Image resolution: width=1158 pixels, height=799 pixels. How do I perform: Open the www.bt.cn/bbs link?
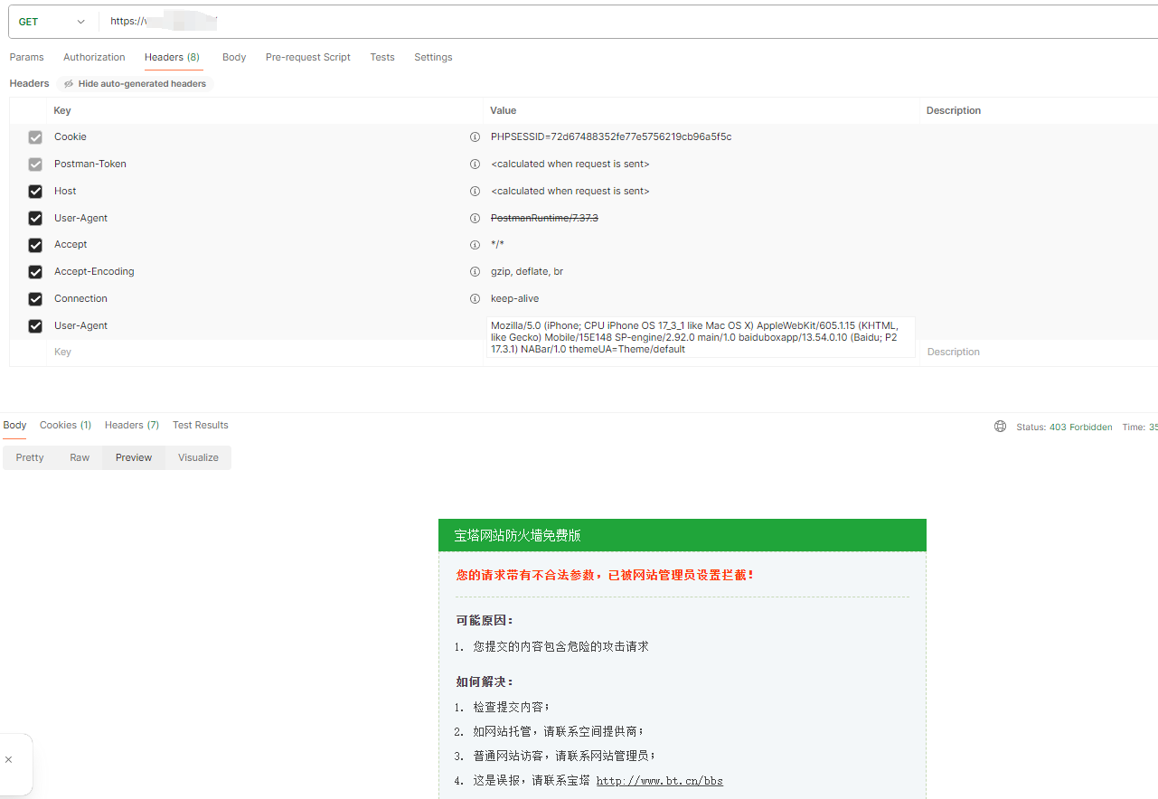659,781
